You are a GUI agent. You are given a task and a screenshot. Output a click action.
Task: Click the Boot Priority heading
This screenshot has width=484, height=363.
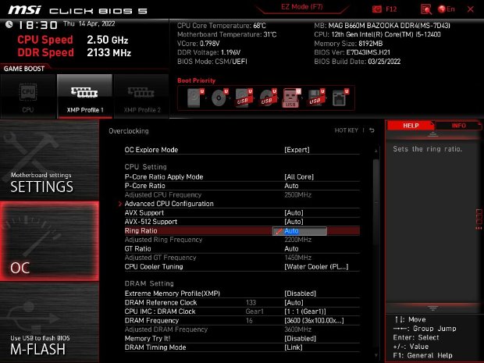click(196, 80)
